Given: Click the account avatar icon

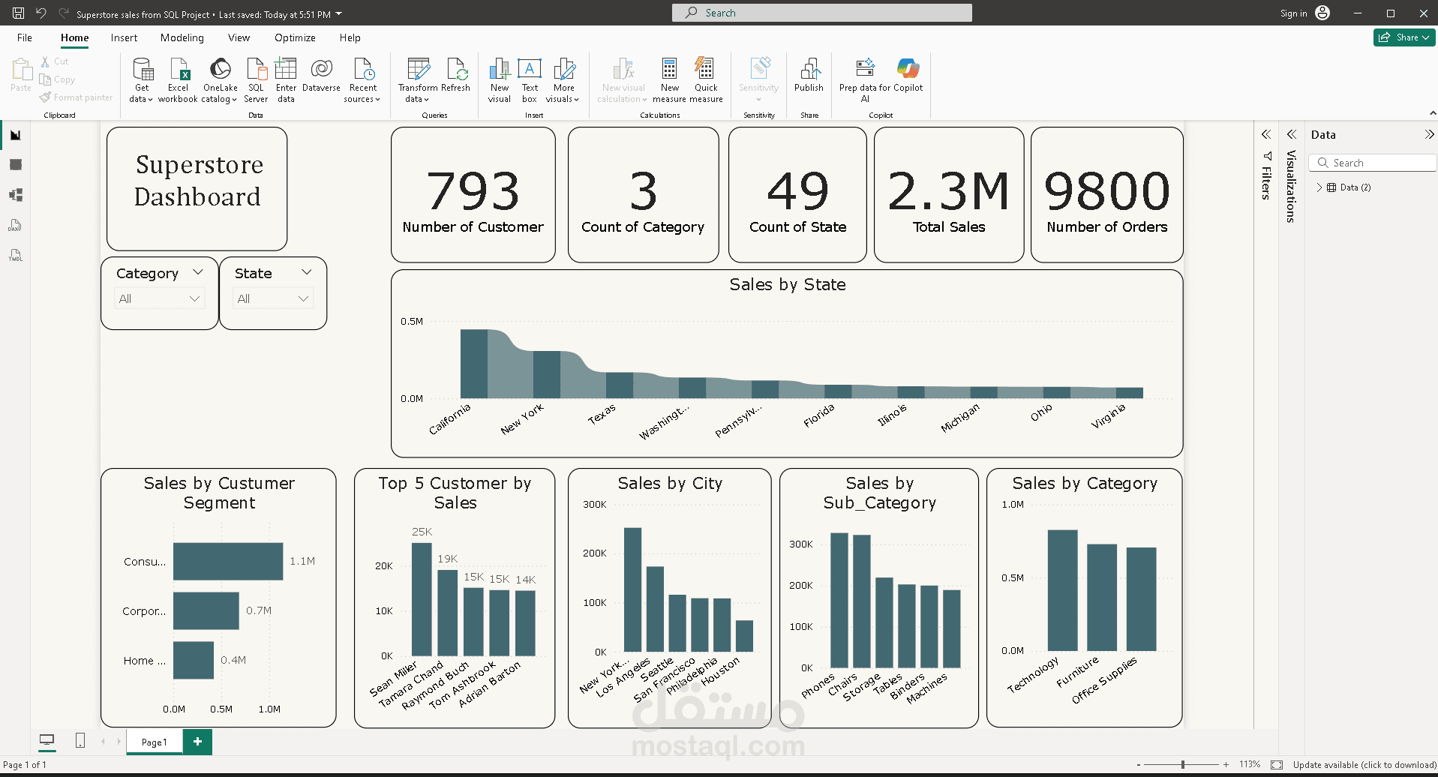Looking at the screenshot, I should coord(1323,13).
